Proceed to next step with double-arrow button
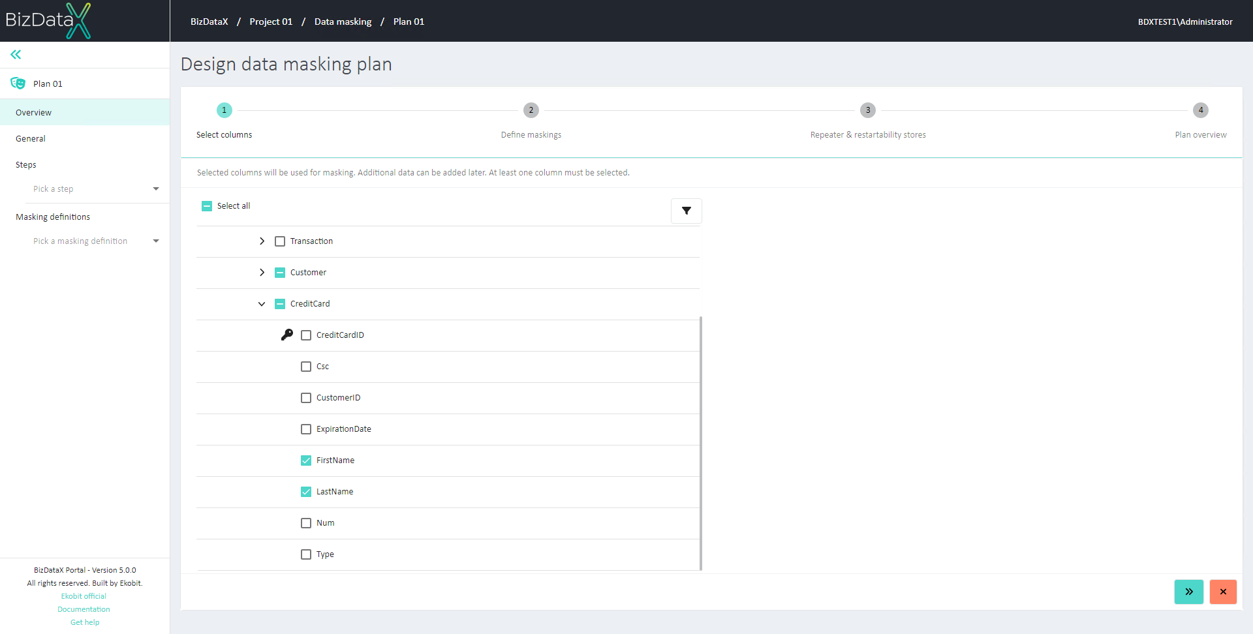This screenshot has height=634, width=1253. tap(1189, 592)
